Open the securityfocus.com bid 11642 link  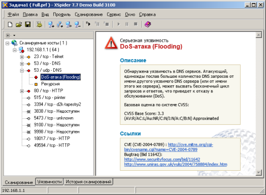162,159
